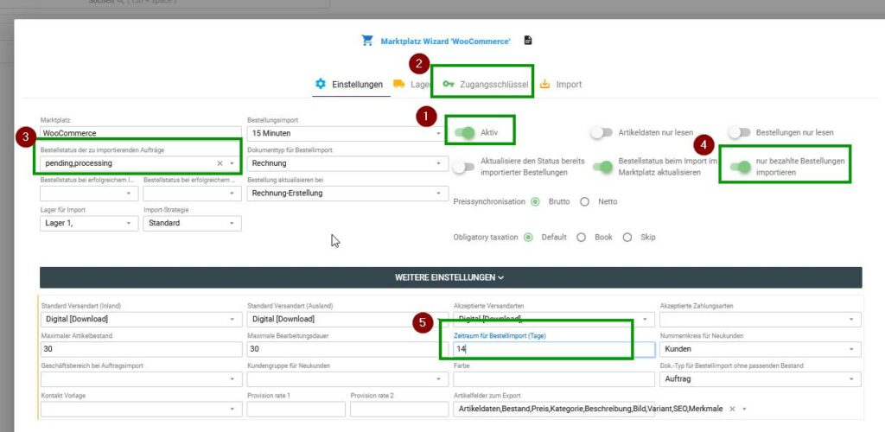Click the Maximale Bearbeitungsdauer field
885x432 pixels.
pyautogui.click(x=347, y=349)
